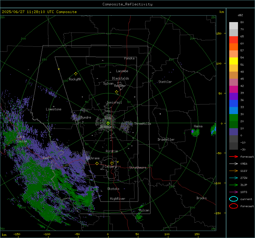Click the Lake Louise label
The width and height of the screenshot is (255, 238).
click(x=22, y=139)
